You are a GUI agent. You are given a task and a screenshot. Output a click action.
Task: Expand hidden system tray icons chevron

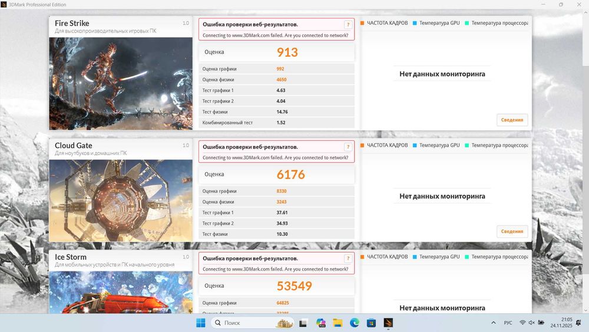coord(494,323)
